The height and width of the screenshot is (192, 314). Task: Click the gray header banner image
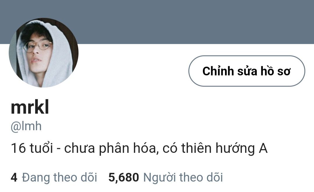point(157,22)
